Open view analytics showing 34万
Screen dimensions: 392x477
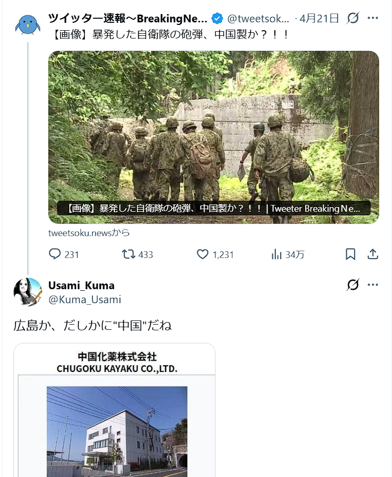[276, 254]
